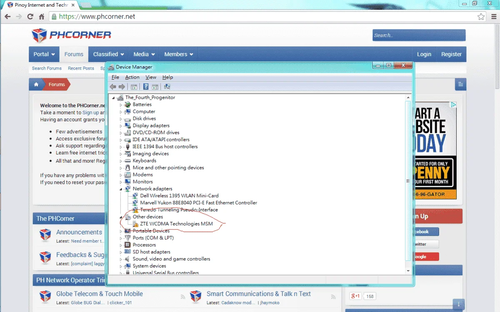Open the Recent Posts link
500x312 pixels.
(81, 68)
